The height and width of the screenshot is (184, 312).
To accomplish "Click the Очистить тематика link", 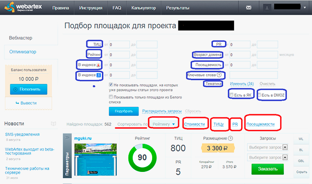I will tap(267, 84).
